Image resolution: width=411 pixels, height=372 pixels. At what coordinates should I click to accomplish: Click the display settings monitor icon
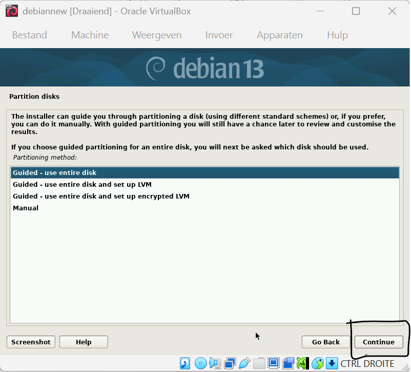273,363
